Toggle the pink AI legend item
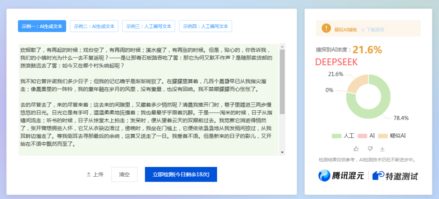This screenshot has width=439, height=199. pyautogui.click(x=367, y=136)
